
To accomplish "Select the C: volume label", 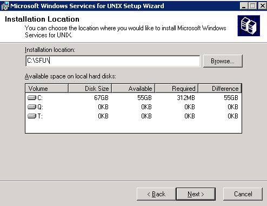I will [40, 98].
